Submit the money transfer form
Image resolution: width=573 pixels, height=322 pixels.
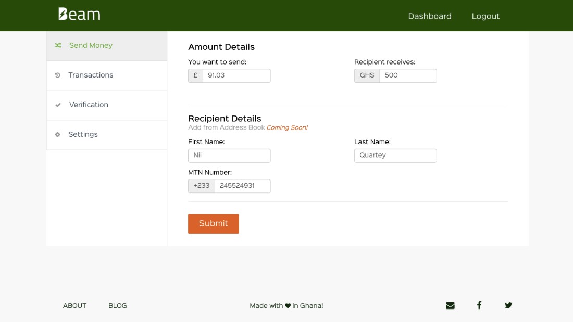pos(214,224)
